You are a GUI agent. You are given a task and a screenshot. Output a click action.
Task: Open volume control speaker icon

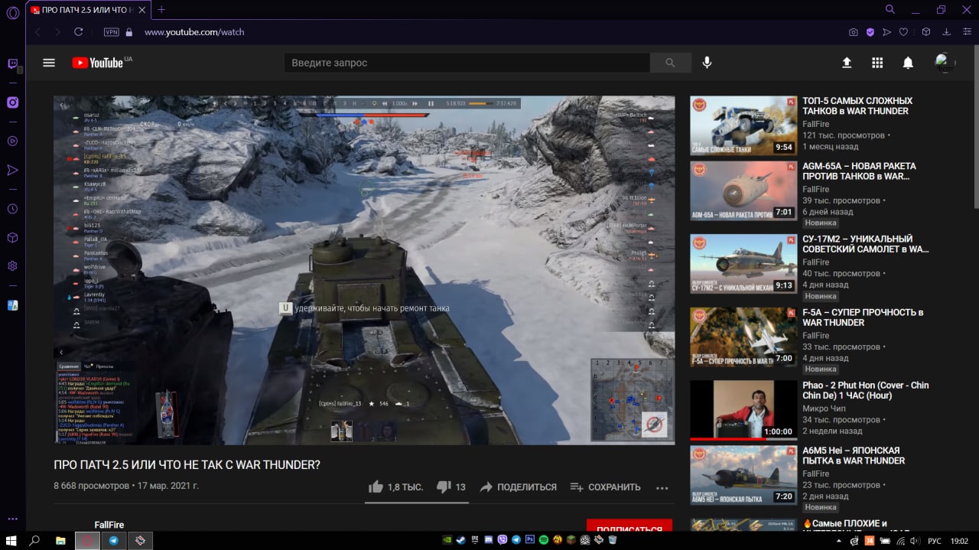(x=915, y=540)
